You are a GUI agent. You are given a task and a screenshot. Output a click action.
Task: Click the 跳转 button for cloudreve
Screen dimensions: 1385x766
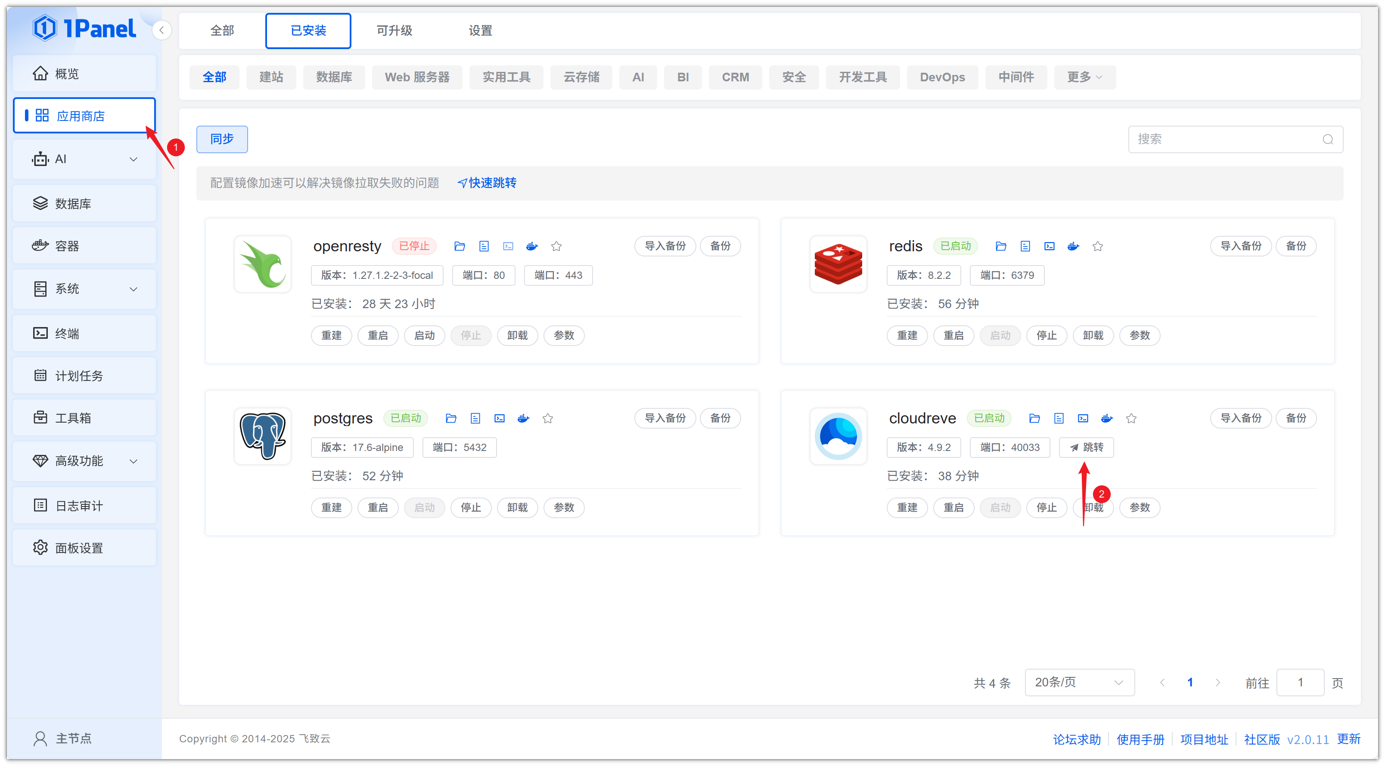point(1086,447)
